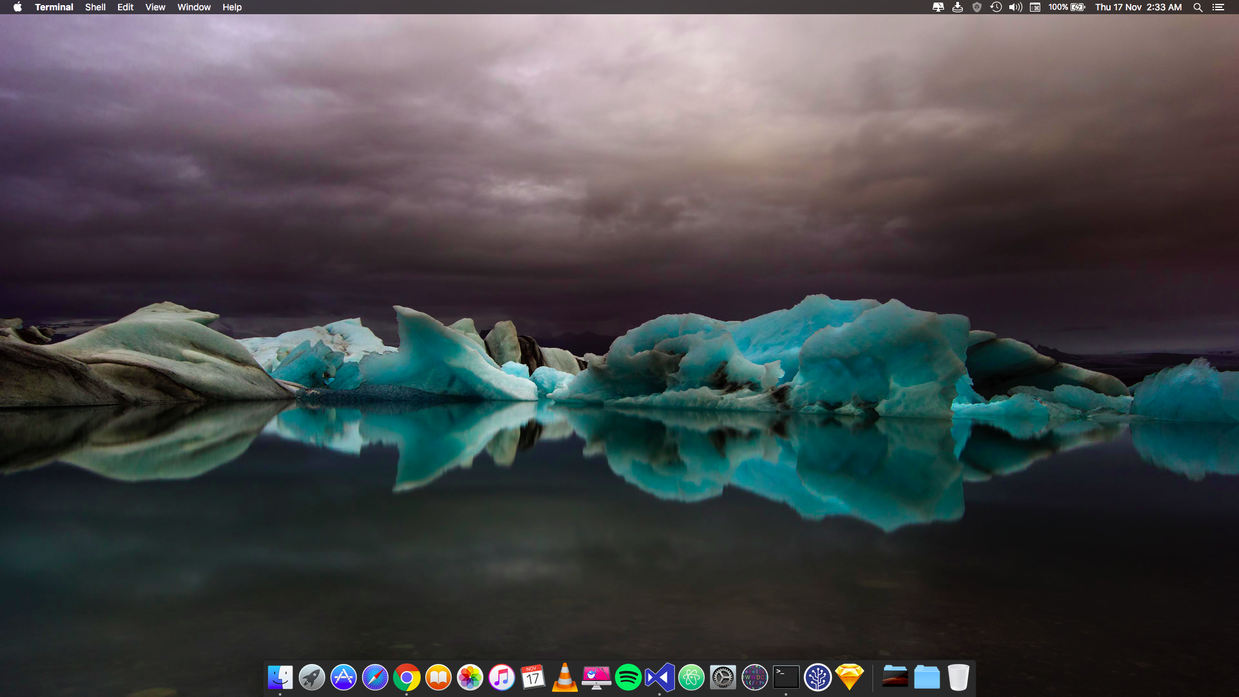Open the Window menu
The image size is (1239, 697).
click(x=194, y=7)
